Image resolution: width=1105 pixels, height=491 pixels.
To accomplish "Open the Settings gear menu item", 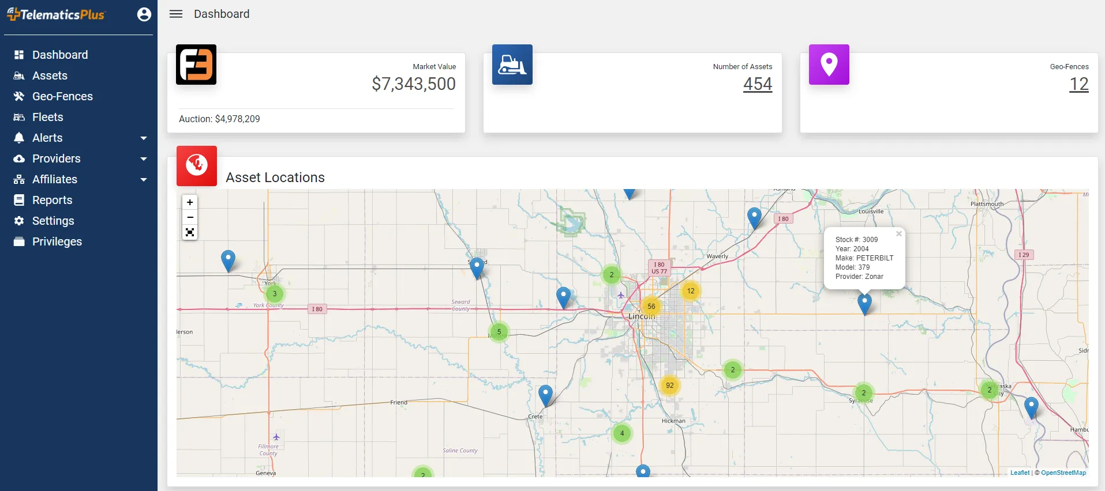I will [x=53, y=221].
